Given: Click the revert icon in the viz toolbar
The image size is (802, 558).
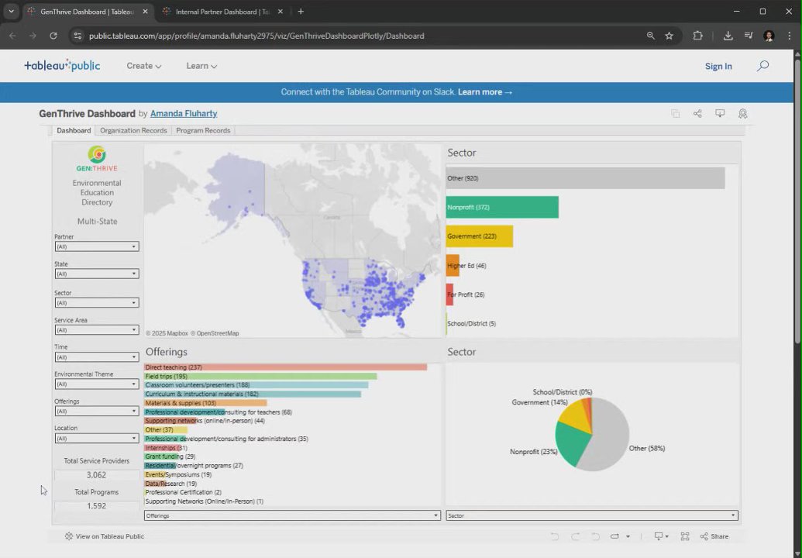Looking at the screenshot, I should click(595, 536).
